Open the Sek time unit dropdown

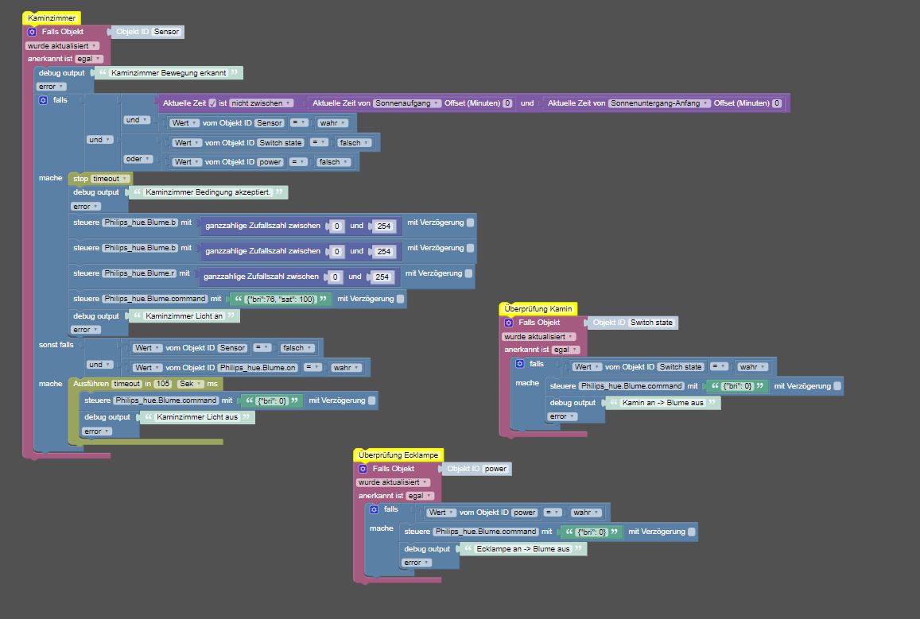tap(191, 384)
